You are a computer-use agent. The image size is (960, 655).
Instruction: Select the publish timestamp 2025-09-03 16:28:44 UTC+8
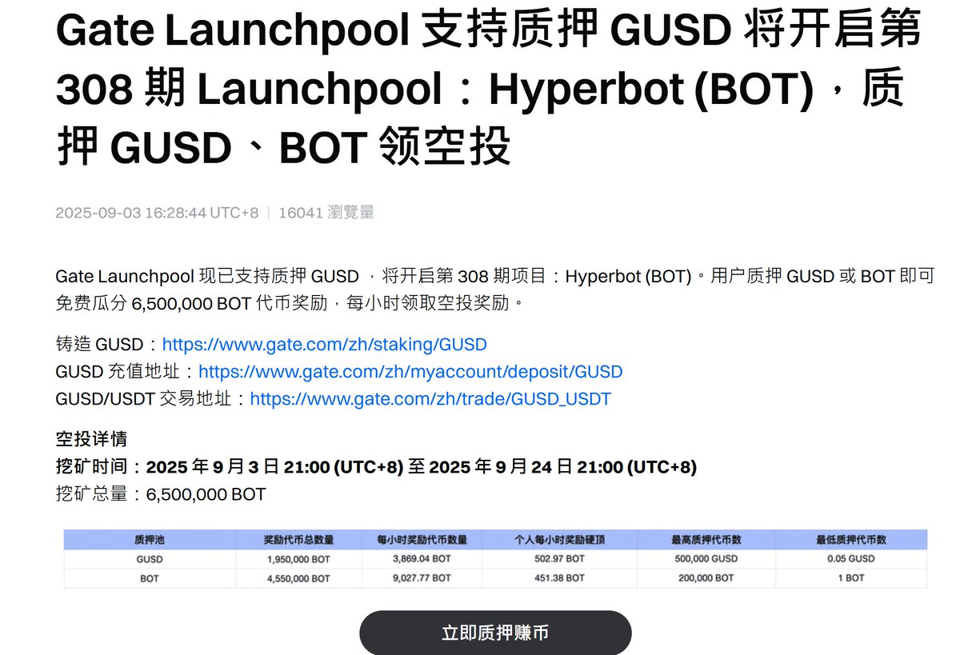click(x=157, y=213)
